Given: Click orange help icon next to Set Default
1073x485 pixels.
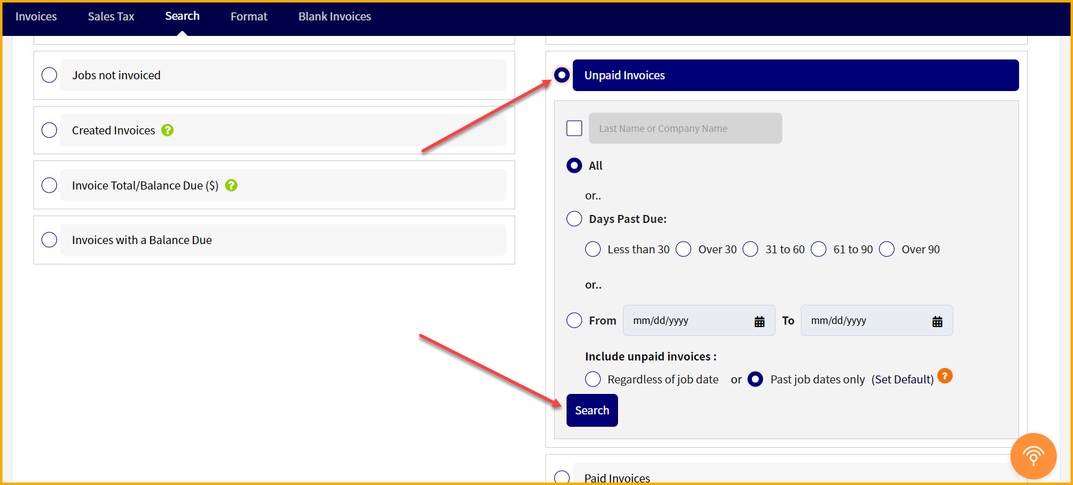Looking at the screenshot, I should pos(945,376).
